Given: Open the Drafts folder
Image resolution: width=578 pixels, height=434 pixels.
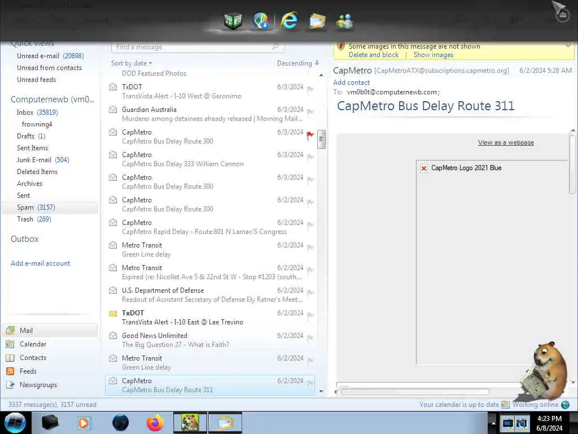Looking at the screenshot, I should pyautogui.click(x=32, y=136).
